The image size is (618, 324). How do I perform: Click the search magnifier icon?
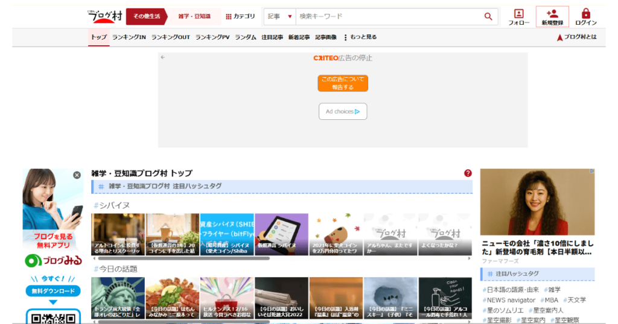pos(488,17)
